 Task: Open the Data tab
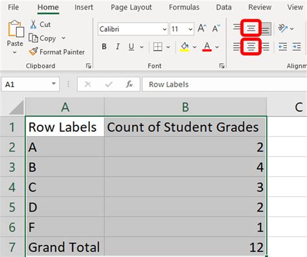(x=223, y=7)
